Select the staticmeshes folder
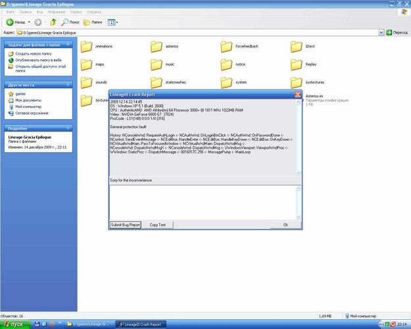411x329 pixels. 168,82
